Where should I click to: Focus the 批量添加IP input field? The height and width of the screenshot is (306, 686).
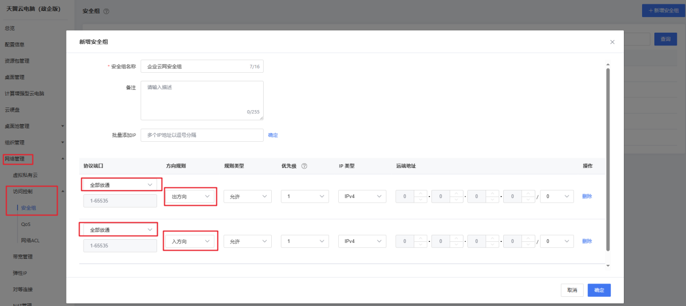pyautogui.click(x=202, y=135)
